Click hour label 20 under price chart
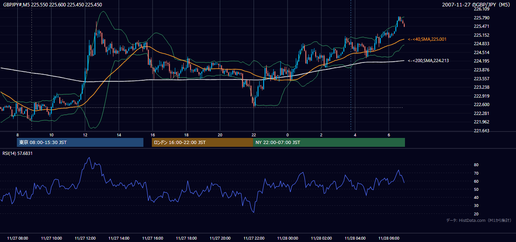This screenshot has width=516, height=242. (220, 135)
